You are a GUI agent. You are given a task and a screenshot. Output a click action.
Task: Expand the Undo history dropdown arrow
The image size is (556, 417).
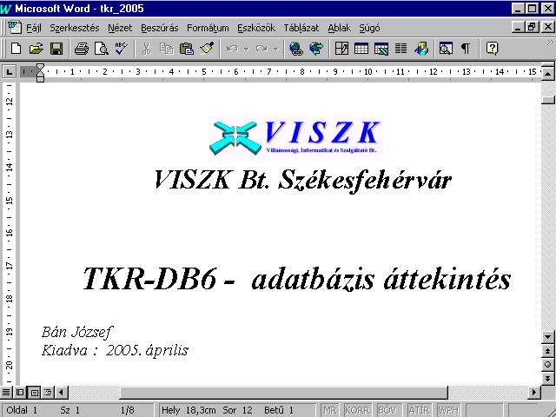247,50
